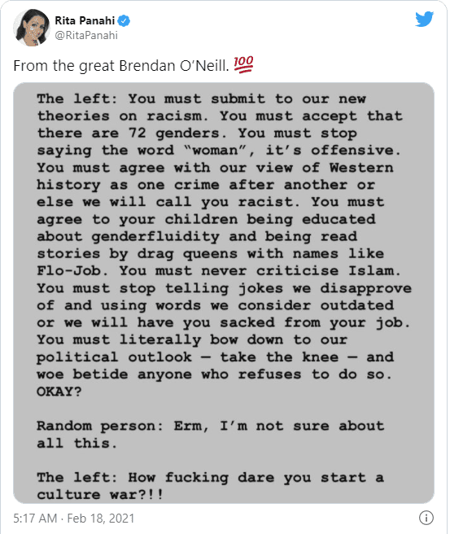Click the "all this." line in the image

[x=77, y=443]
